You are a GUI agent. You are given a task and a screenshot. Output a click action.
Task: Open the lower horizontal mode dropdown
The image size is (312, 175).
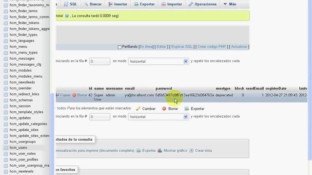[158, 117]
